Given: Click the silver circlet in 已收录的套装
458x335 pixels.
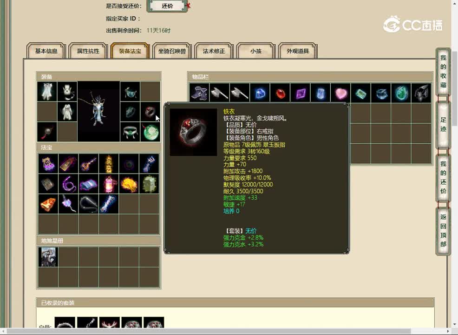Looking at the screenshot, I should [x=65, y=322].
